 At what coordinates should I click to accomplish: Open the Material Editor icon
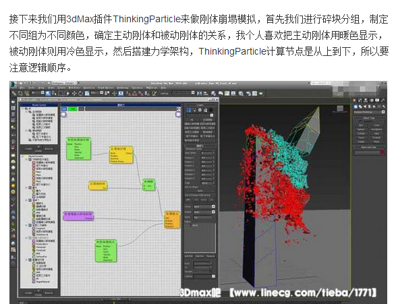click(241, 94)
